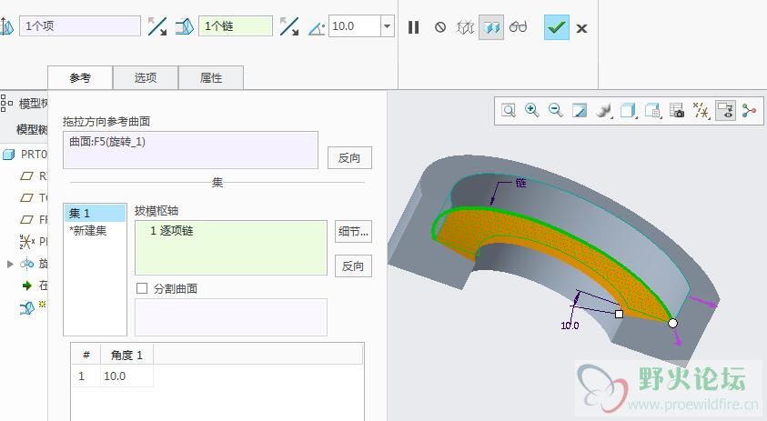Toggle the annotation display icon
Screen dimensions: 767x421
[725, 111]
